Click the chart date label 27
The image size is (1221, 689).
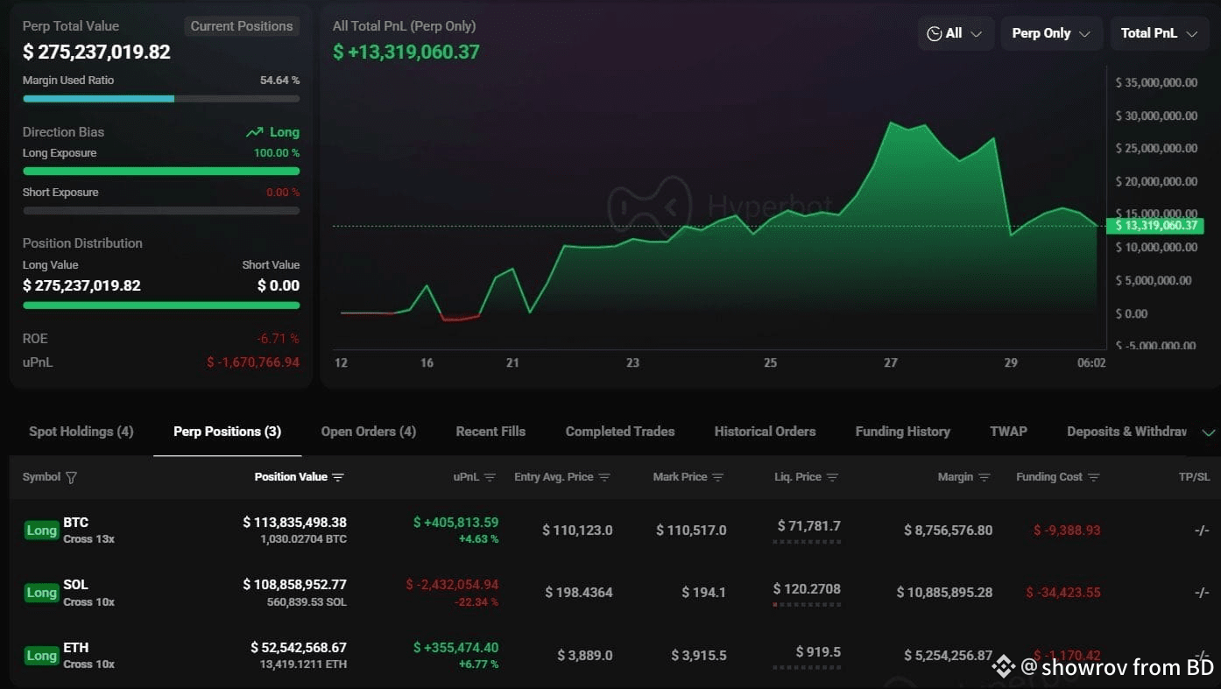(x=891, y=362)
